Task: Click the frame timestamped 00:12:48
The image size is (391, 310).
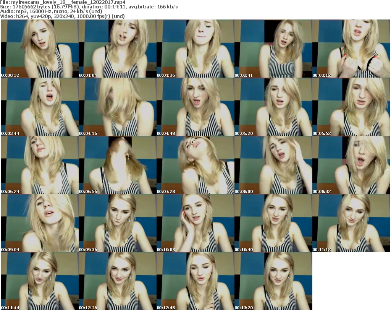Action: [195, 281]
